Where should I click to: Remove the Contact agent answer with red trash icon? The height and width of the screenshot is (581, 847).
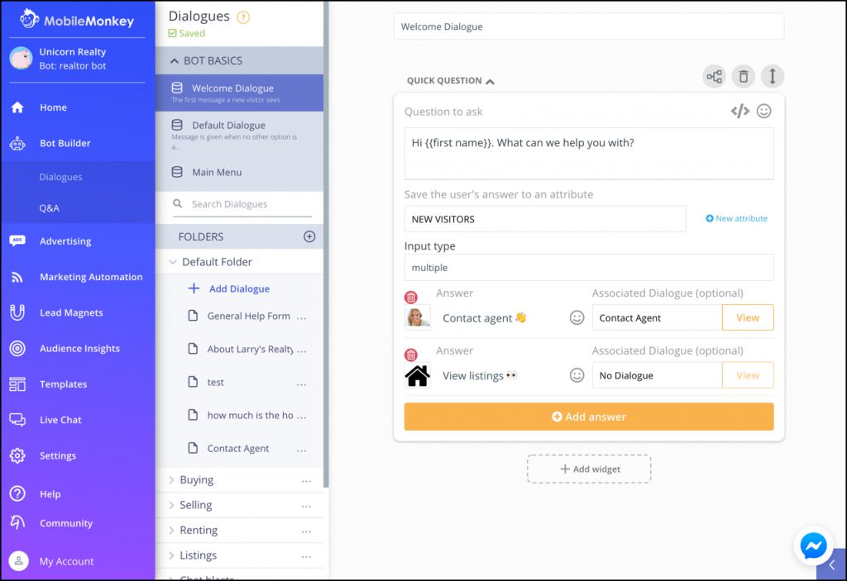pyautogui.click(x=412, y=296)
